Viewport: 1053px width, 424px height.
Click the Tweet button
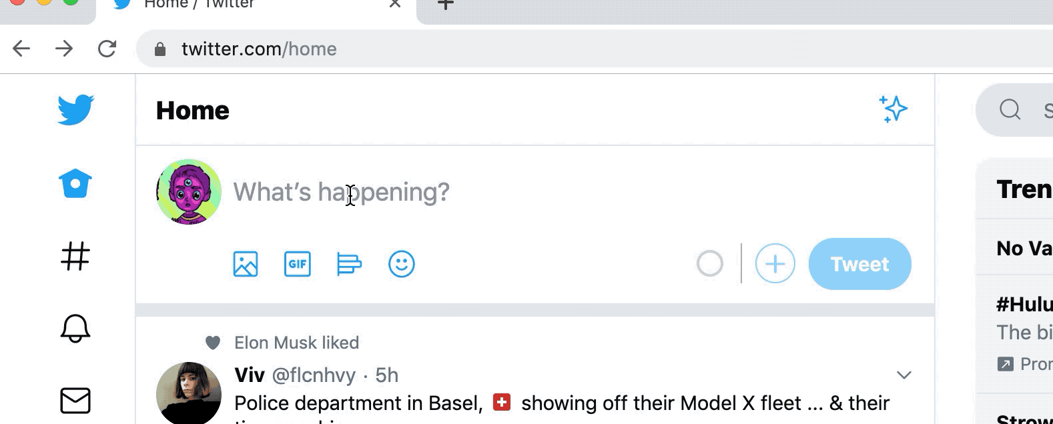[859, 264]
